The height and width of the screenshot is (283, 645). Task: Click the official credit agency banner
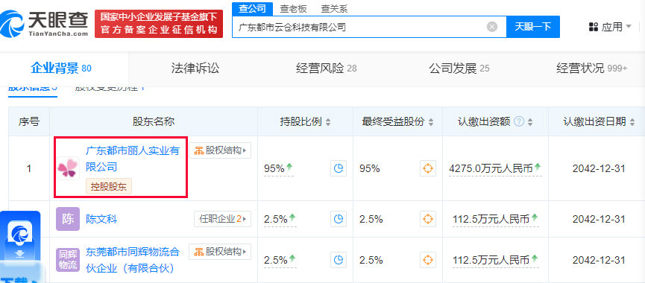click(x=159, y=24)
